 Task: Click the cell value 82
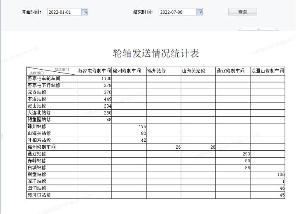pyautogui.click(x=144, y=133)
